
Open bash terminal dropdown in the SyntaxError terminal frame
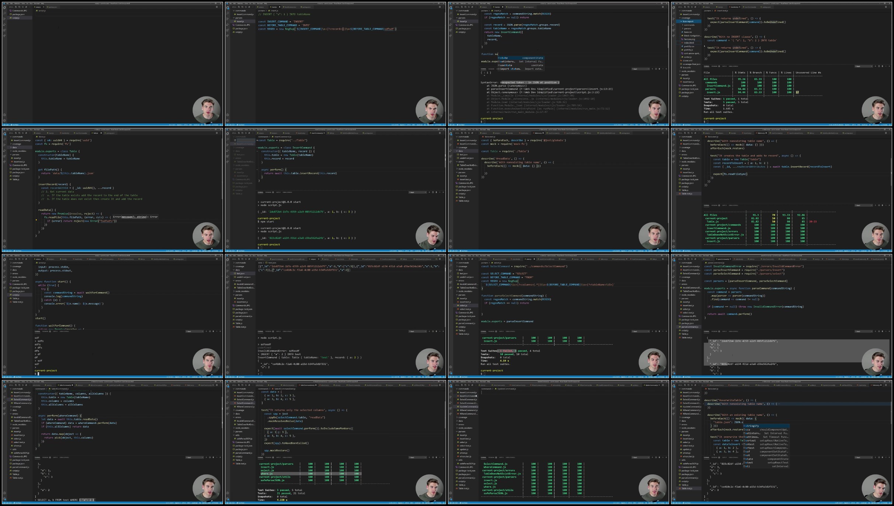pyautogui.click(x=641, y=69)
